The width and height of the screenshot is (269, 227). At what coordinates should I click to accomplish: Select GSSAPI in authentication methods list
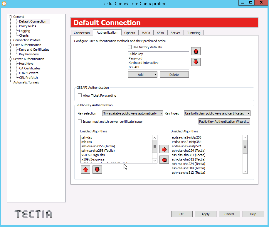click(158, 67)
